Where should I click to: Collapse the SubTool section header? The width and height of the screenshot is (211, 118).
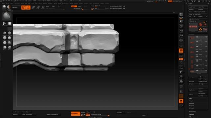[x=192, y=35]
